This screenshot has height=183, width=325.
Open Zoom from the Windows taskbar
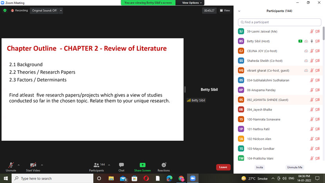pyautogui.click(x=193, y=178)
